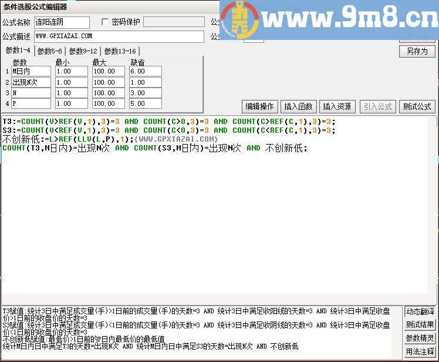439x362 pixels.
Task: Click the 另存为 button
Action: pos(417,51)
